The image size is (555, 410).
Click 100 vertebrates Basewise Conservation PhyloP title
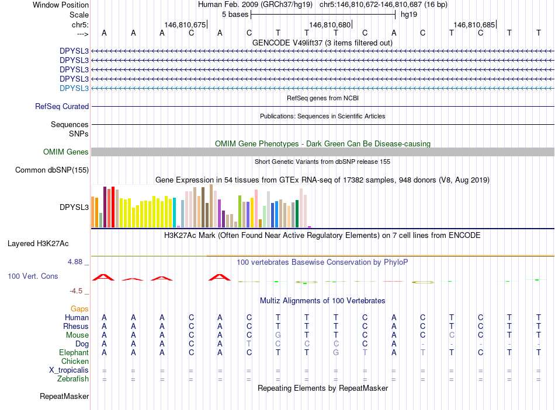coord(322,262)
